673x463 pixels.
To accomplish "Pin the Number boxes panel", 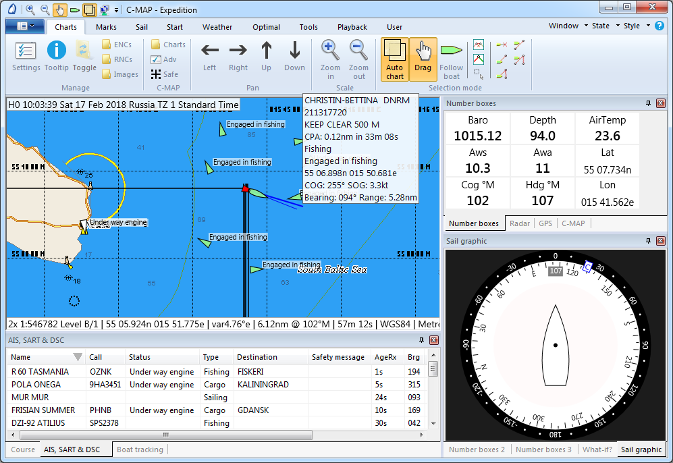I will click(x=648, y=103).
